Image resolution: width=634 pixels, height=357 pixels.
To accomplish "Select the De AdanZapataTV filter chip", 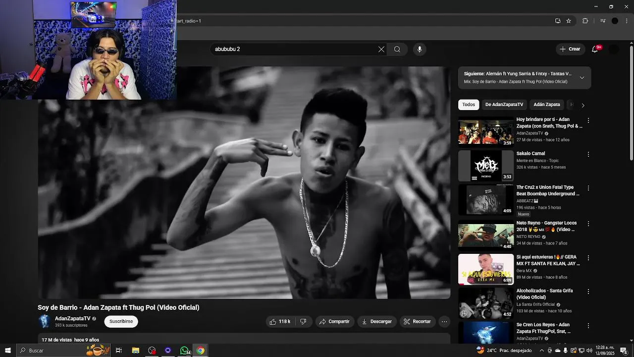I will 504,105.
